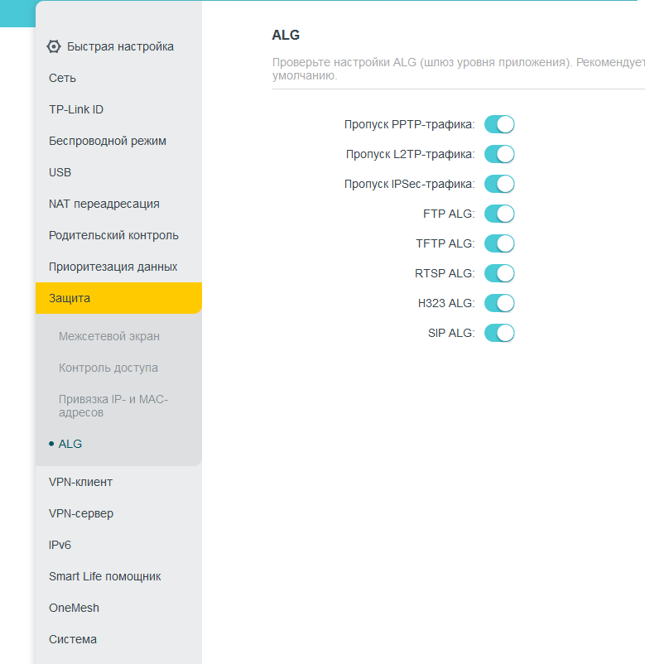Disable L2TP passthrough switch
645x664 pixels.
pyautogui.click(x=499, y=154)
